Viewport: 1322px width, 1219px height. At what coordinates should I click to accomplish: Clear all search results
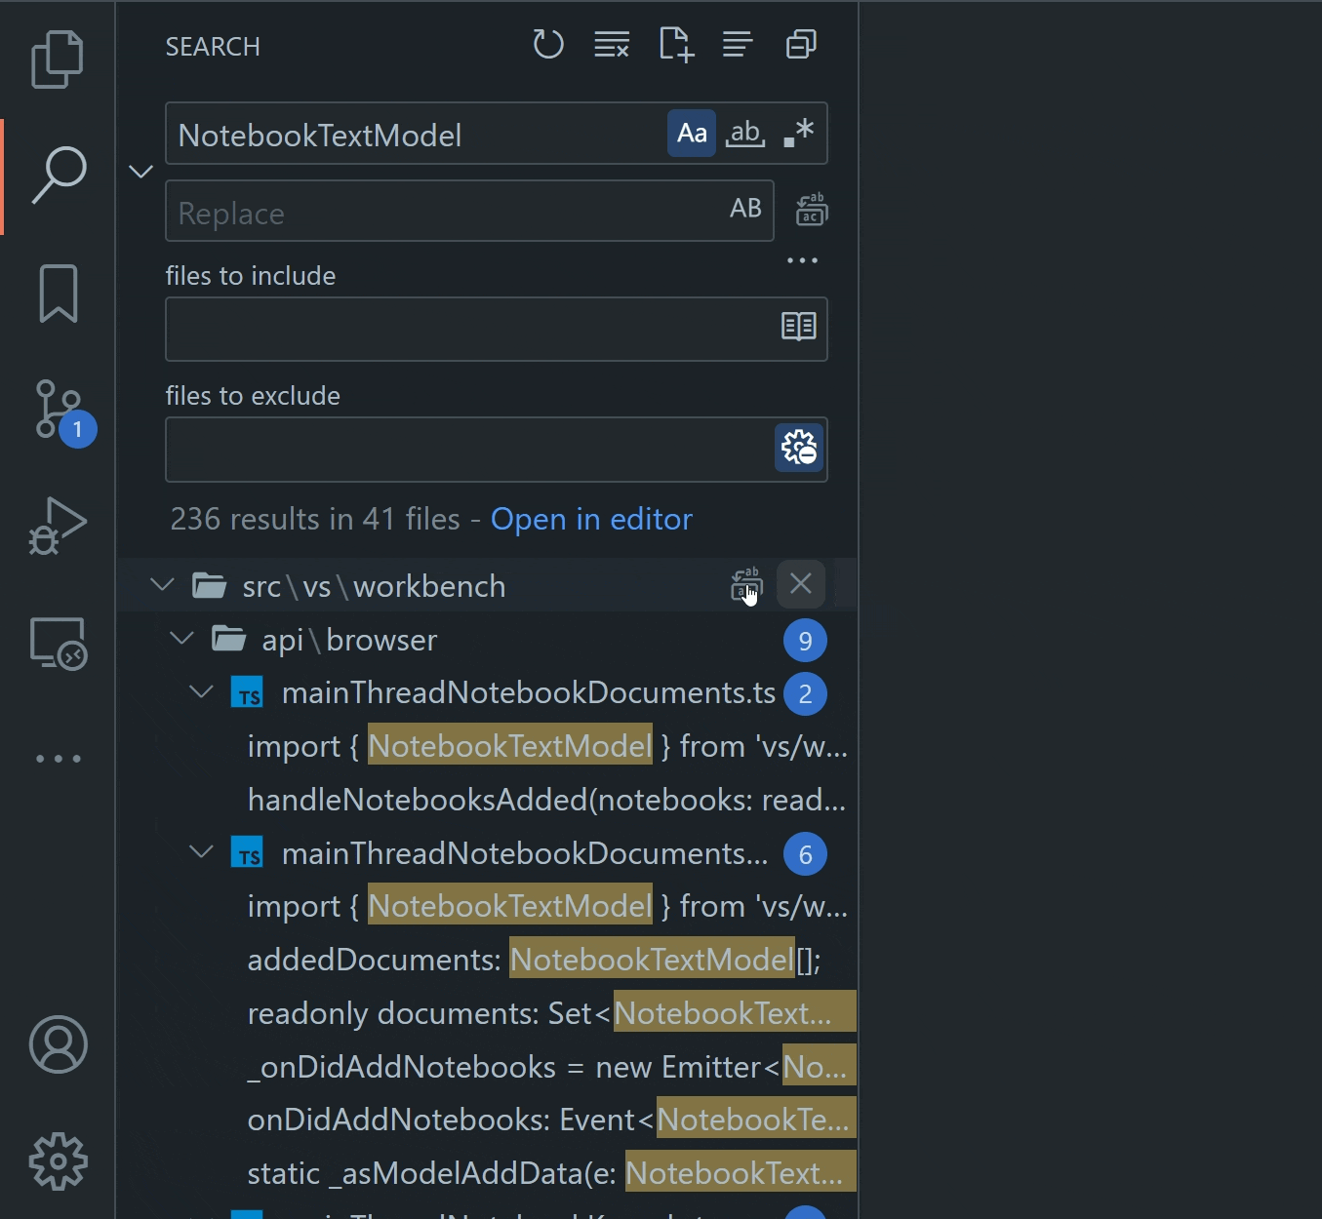click(612, 44)
